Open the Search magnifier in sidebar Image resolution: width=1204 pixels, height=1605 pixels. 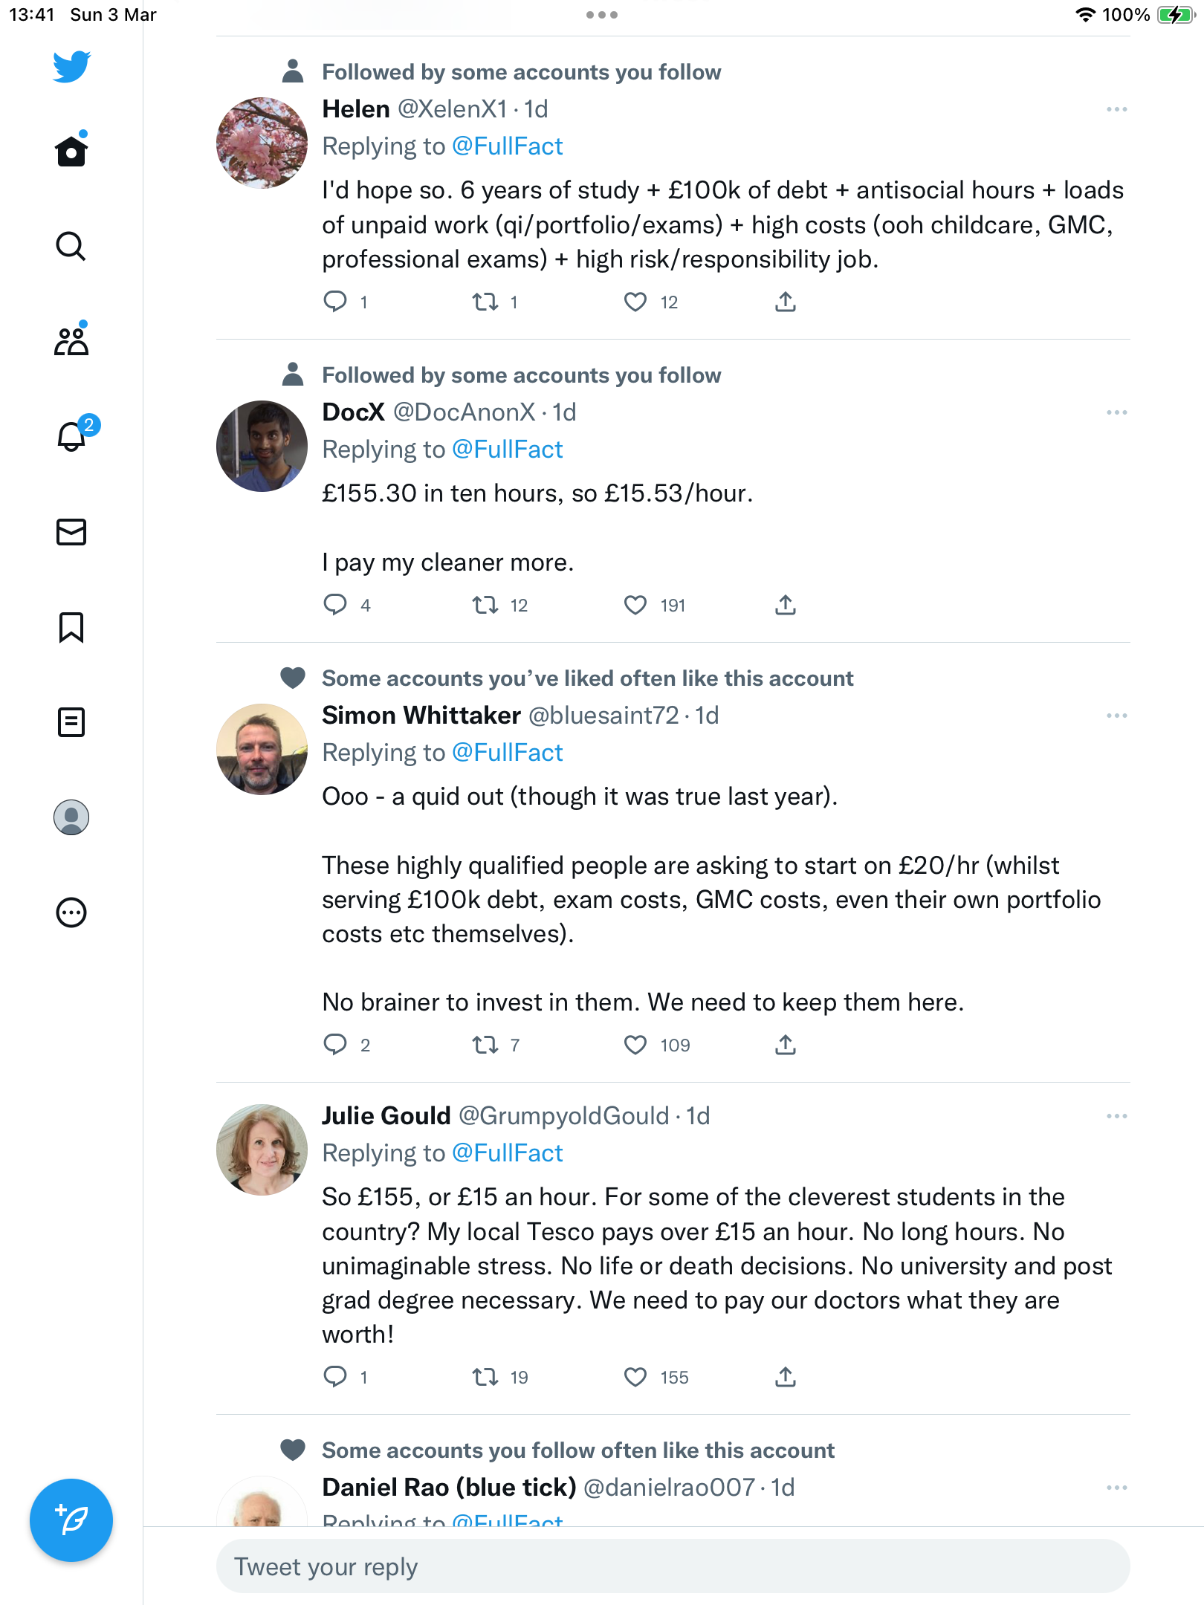[x=71, y=246]
